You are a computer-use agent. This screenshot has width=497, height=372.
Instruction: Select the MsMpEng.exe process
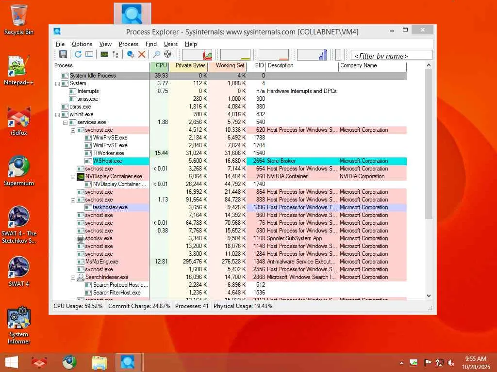[x=230, y=262]
